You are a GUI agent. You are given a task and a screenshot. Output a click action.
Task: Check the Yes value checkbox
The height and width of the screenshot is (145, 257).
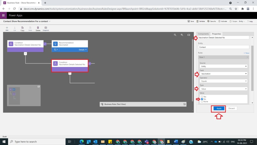coord(202,97)
